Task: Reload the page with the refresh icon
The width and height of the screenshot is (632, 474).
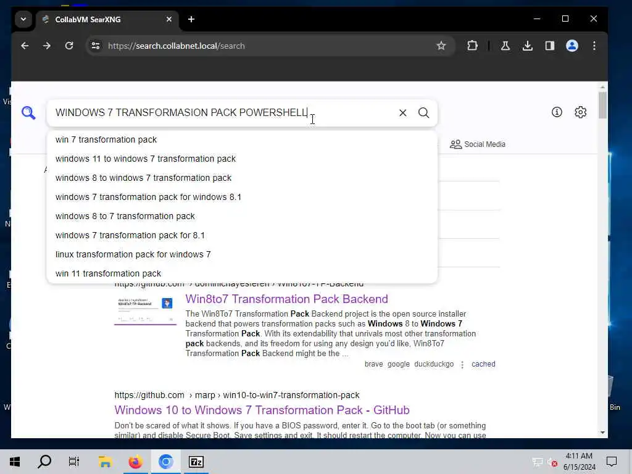Action: click(69, 46)
